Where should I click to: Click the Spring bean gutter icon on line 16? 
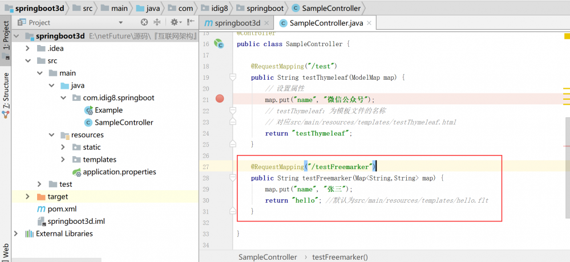[x=219, y=44]
